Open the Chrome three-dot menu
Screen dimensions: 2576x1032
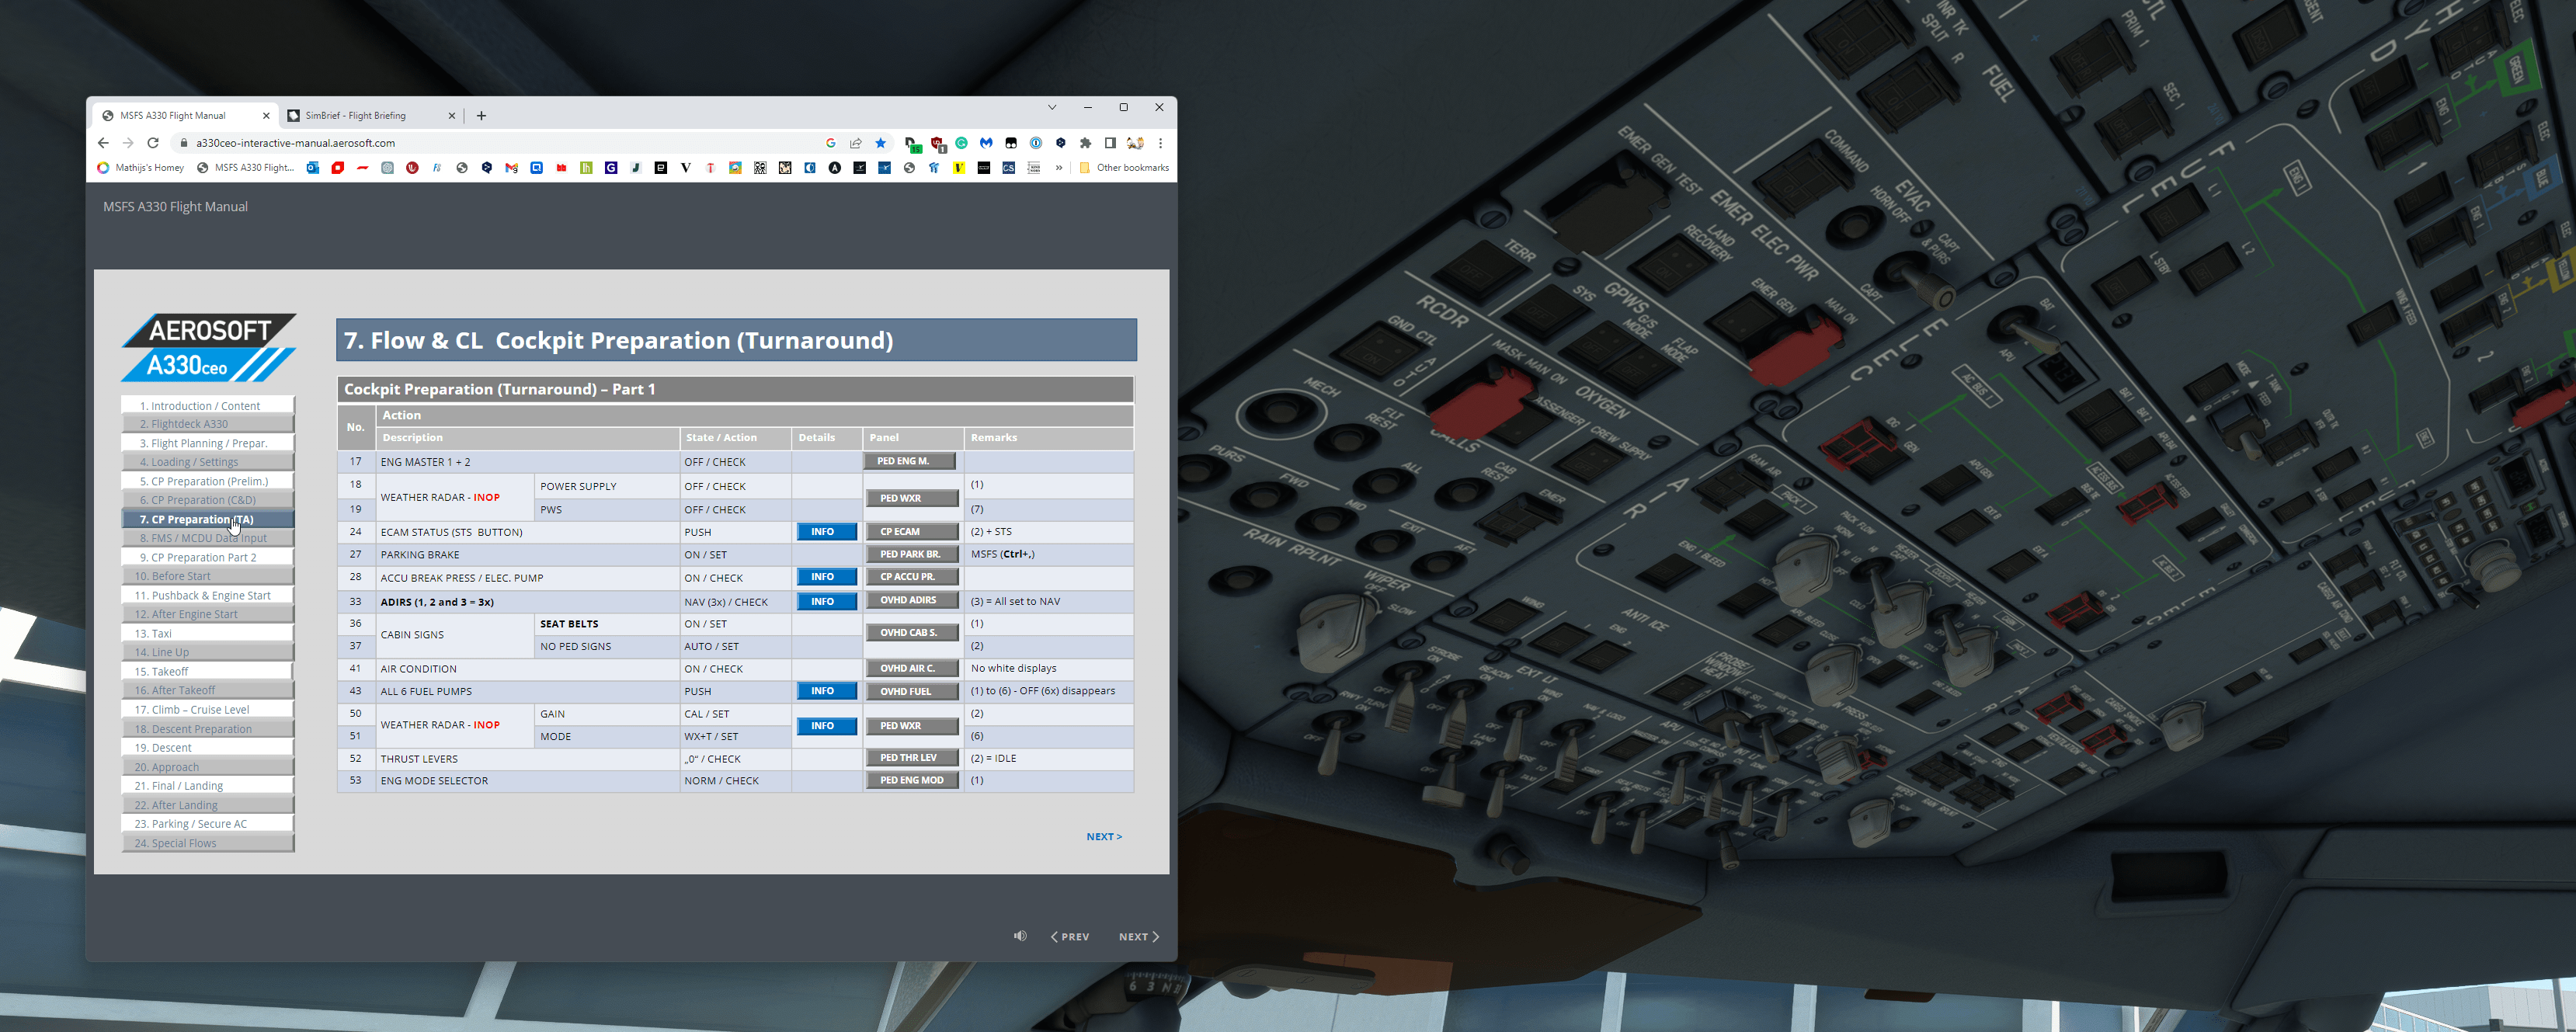click(1160, 143)
